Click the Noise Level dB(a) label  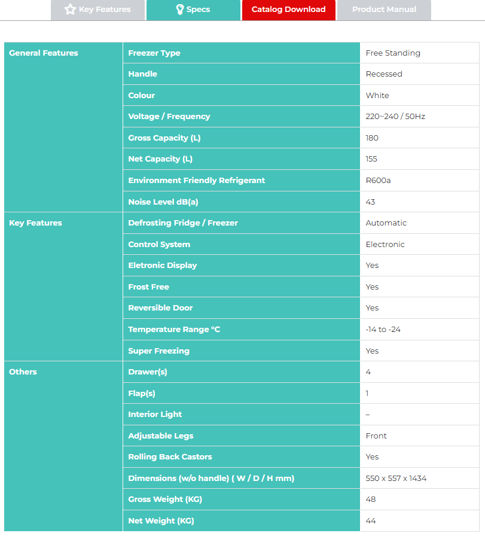[x=163, y=202]
